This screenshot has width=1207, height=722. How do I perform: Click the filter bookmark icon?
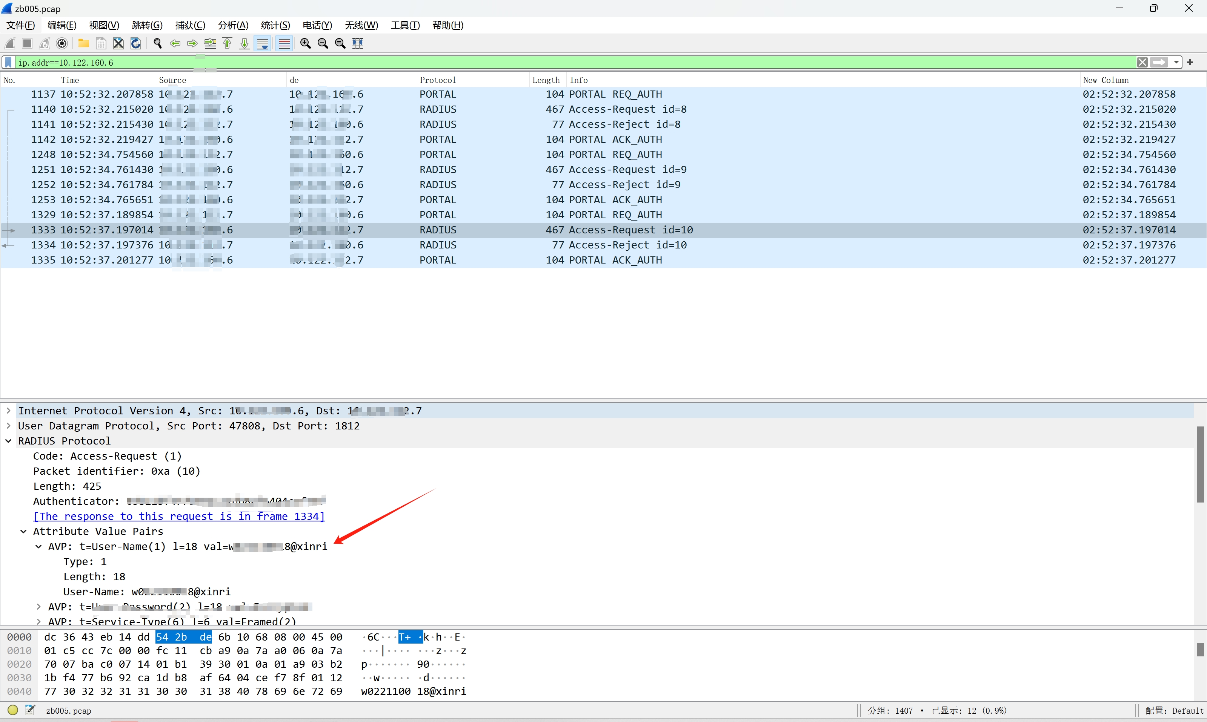[x=8, y=62]
